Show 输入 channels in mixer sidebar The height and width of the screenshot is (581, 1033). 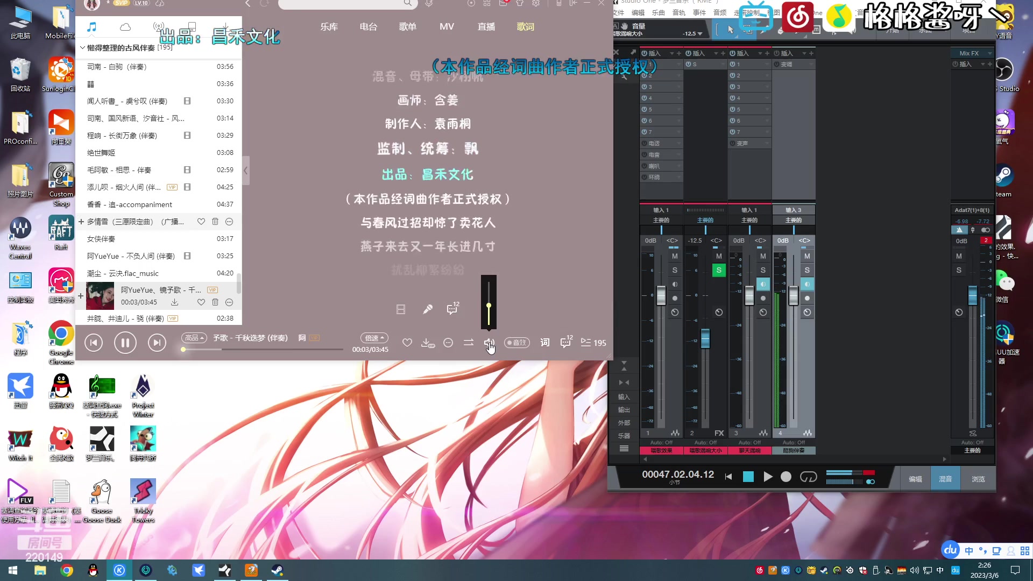[624, 397]
